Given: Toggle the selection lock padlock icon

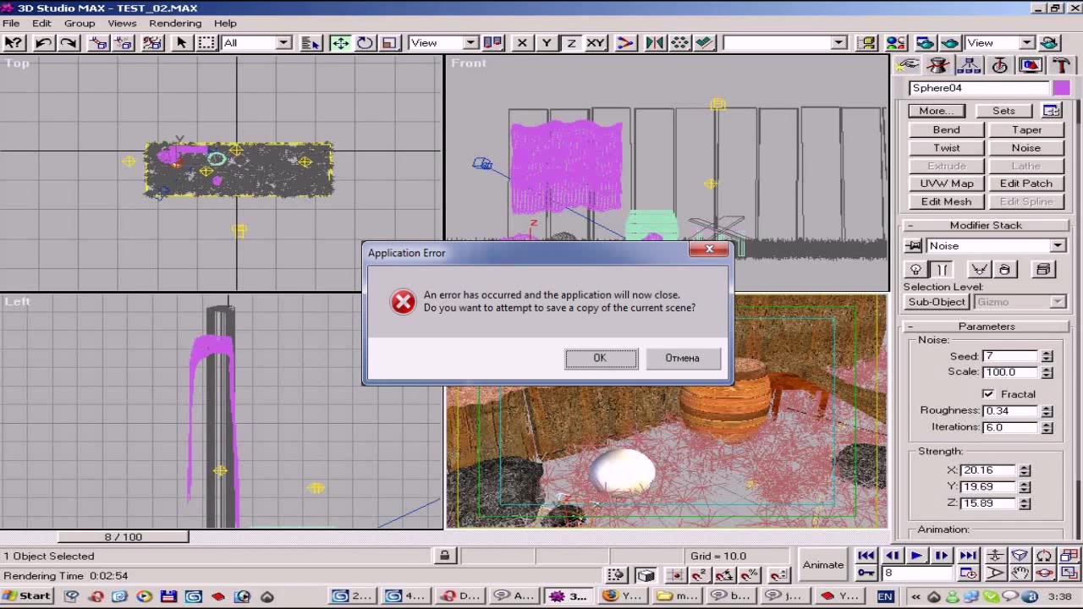Looking at the screenshot, I should pos(444,556).
